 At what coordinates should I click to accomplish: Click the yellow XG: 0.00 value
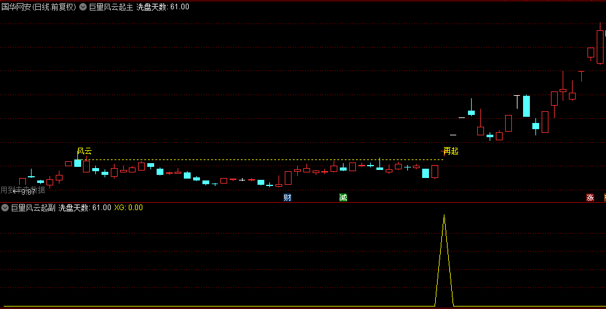click(x=128, y=208)
